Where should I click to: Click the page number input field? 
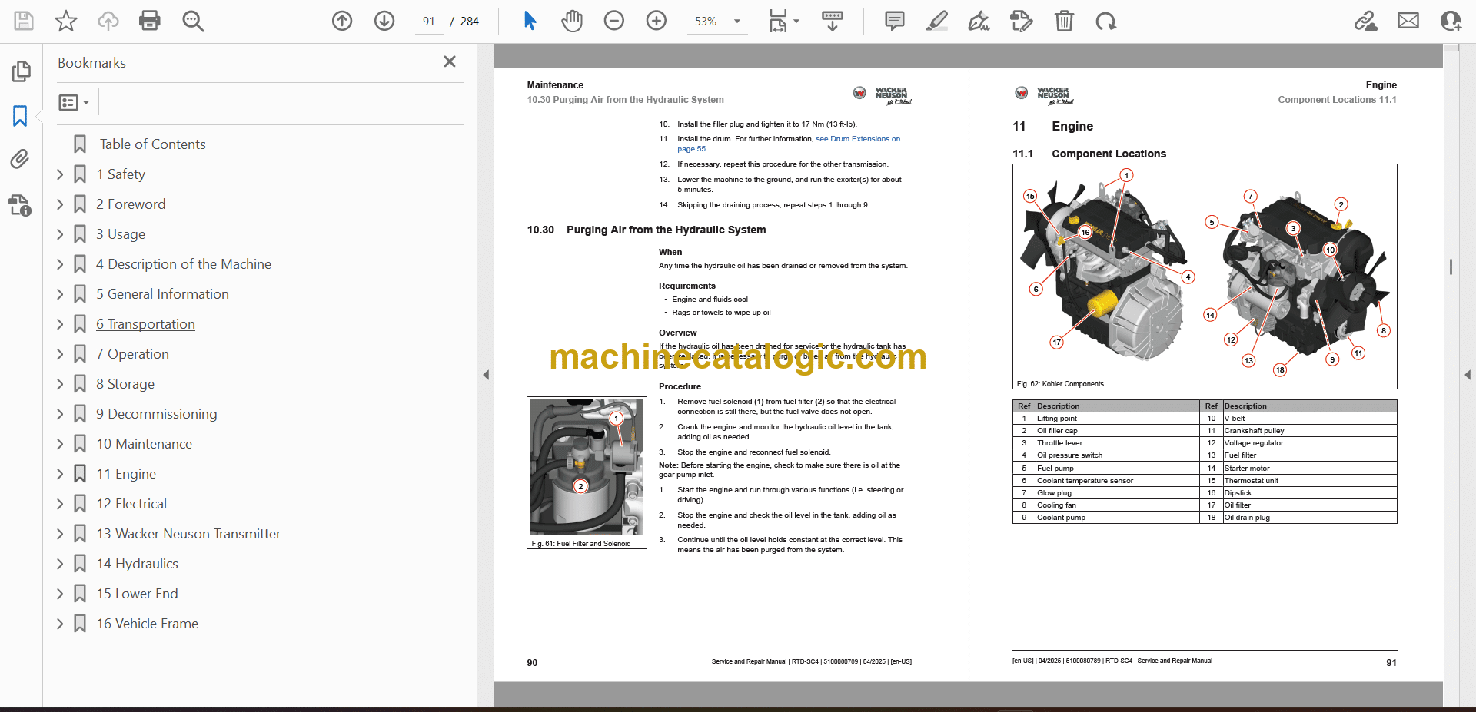(x=428, y=22)
